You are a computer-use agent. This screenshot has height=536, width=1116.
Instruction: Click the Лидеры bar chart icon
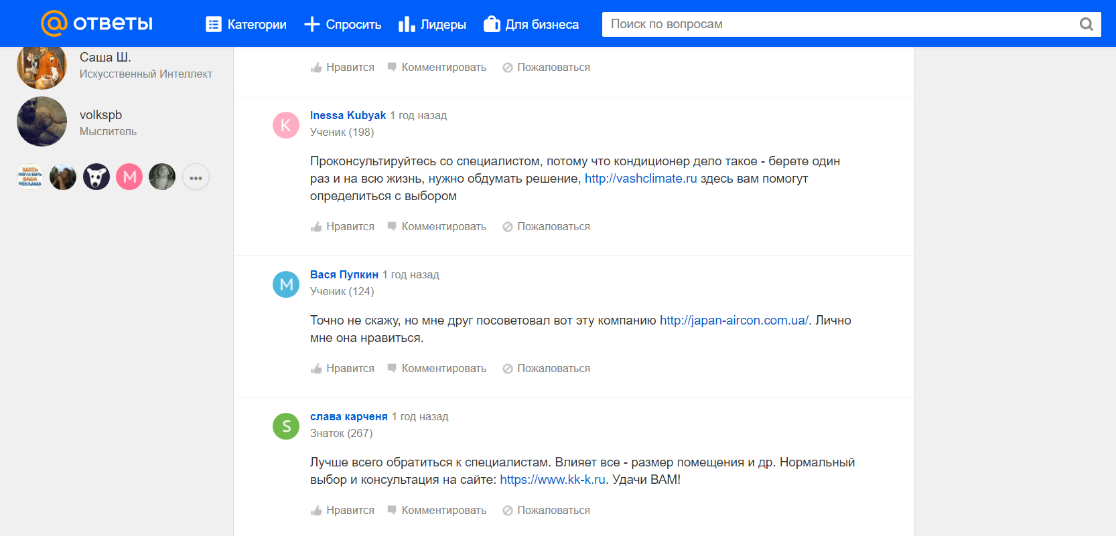tap(407, 25)
